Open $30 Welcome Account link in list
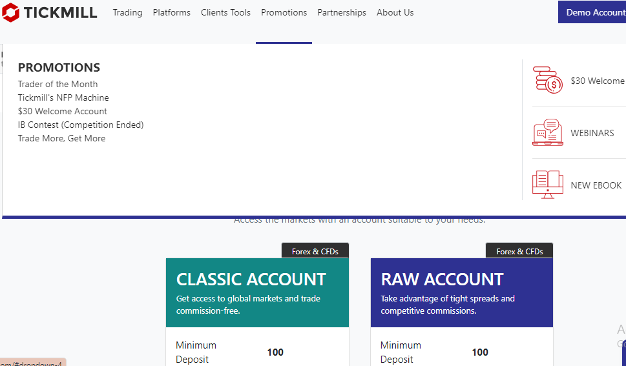Screen dimensions: 626x366 [x=63, y=112]
